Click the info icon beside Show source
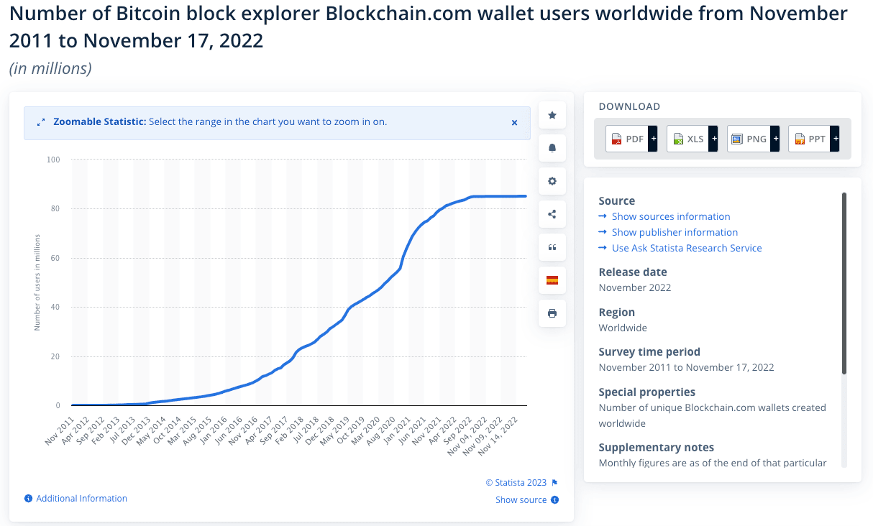873x526 pixels. (x=554, y=499)
